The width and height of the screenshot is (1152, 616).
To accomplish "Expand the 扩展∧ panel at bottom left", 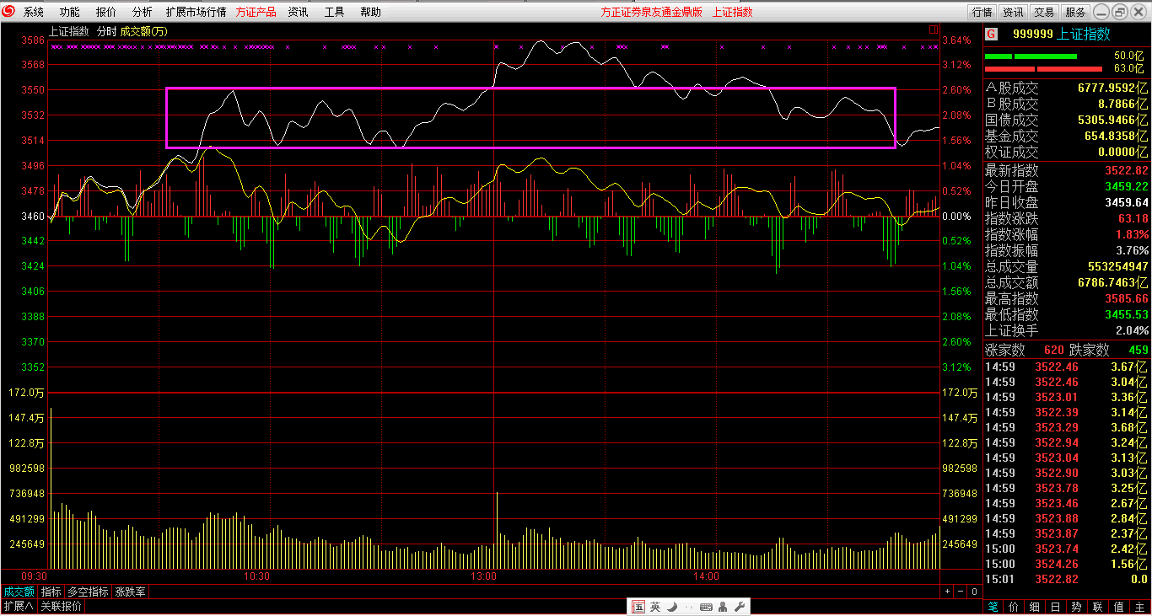I will coord(18,606).
